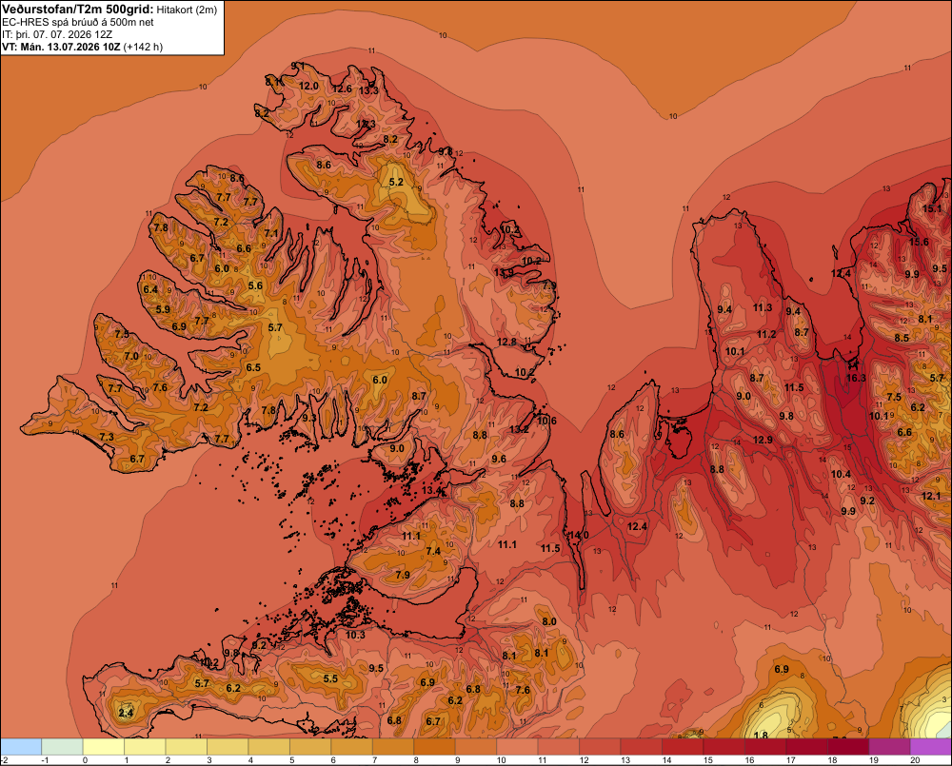Select the 5.5 temperature value label
This screenshot has height=766, width=952.
pos(330,678)
